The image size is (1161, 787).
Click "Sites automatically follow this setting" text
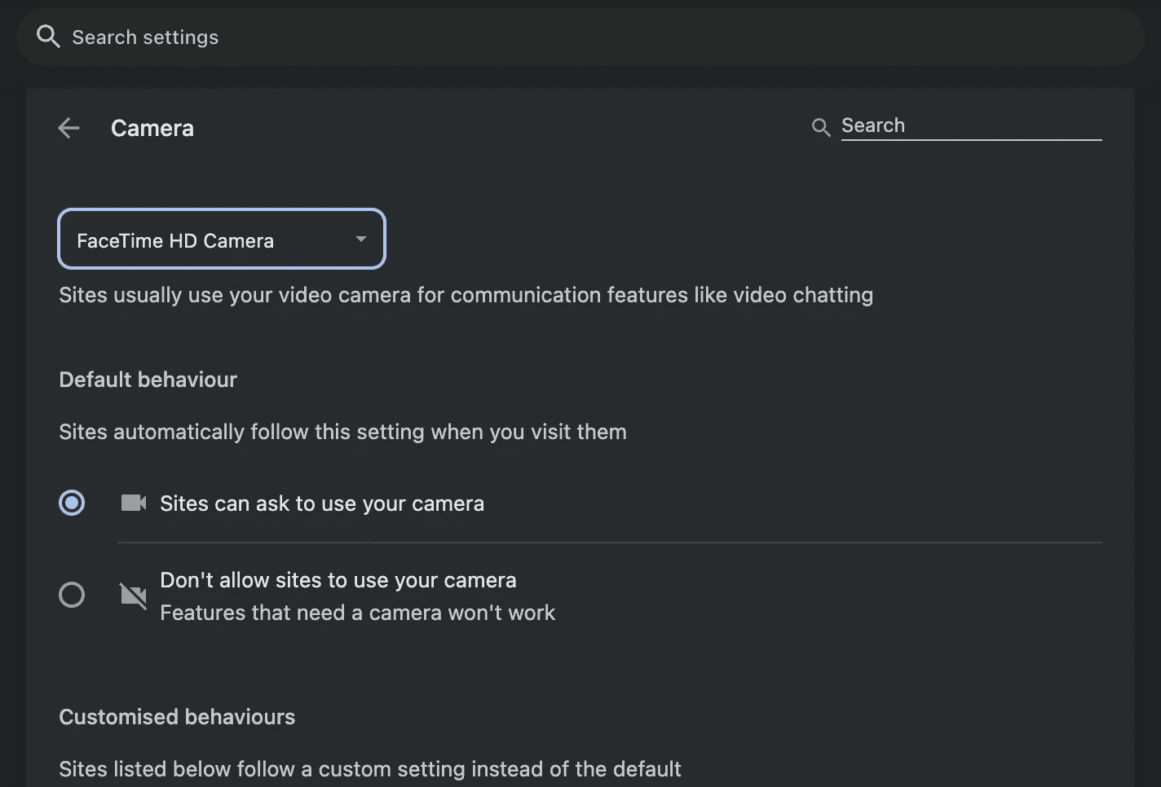pyautogui.click(x=342, y=432)
